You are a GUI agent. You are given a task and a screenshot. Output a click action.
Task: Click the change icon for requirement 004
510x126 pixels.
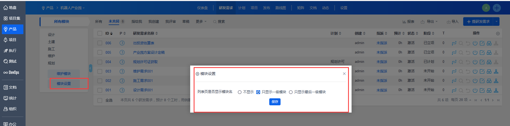[454, 62]
